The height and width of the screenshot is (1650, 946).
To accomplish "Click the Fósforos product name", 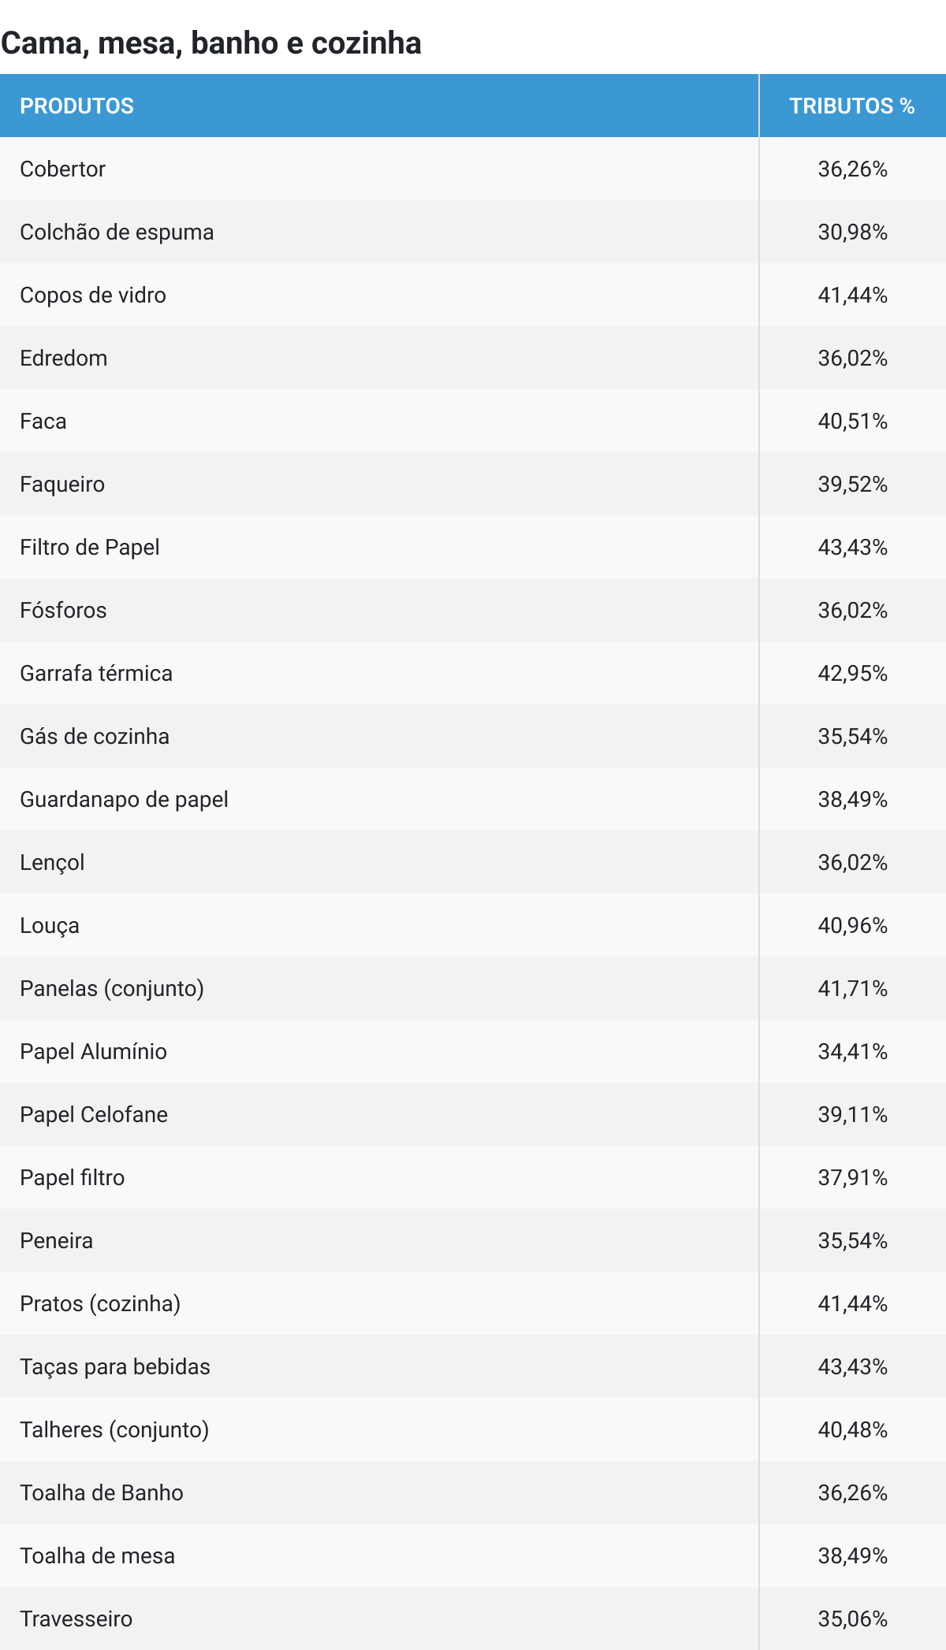I will 63,611.
